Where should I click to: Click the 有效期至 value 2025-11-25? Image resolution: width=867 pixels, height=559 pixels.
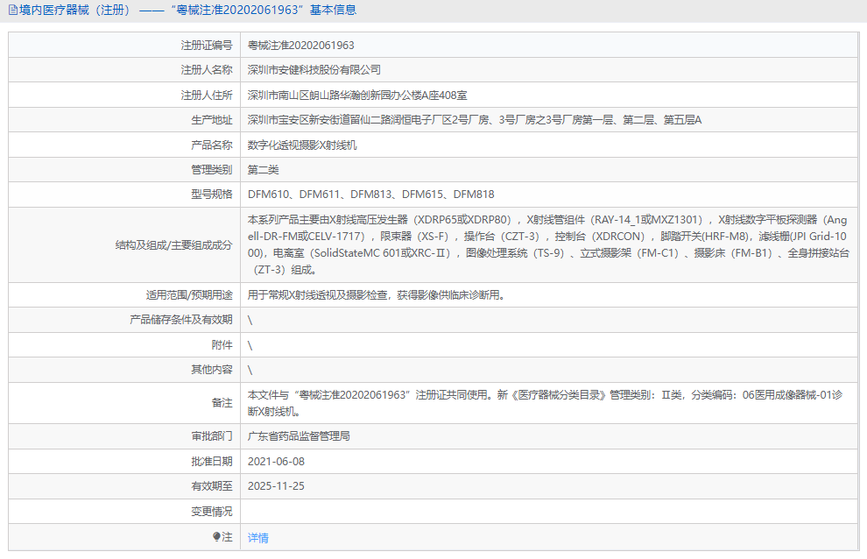click(x=277, y=486)
